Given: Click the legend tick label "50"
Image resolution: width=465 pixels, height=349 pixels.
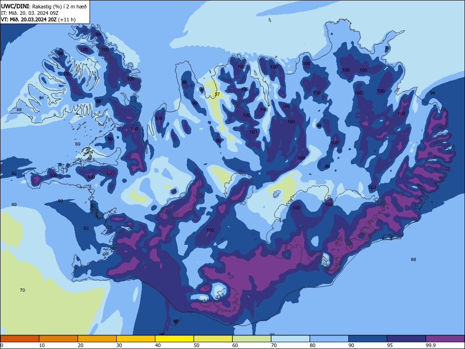Looking at the screenshot, I should pos(196,345).
